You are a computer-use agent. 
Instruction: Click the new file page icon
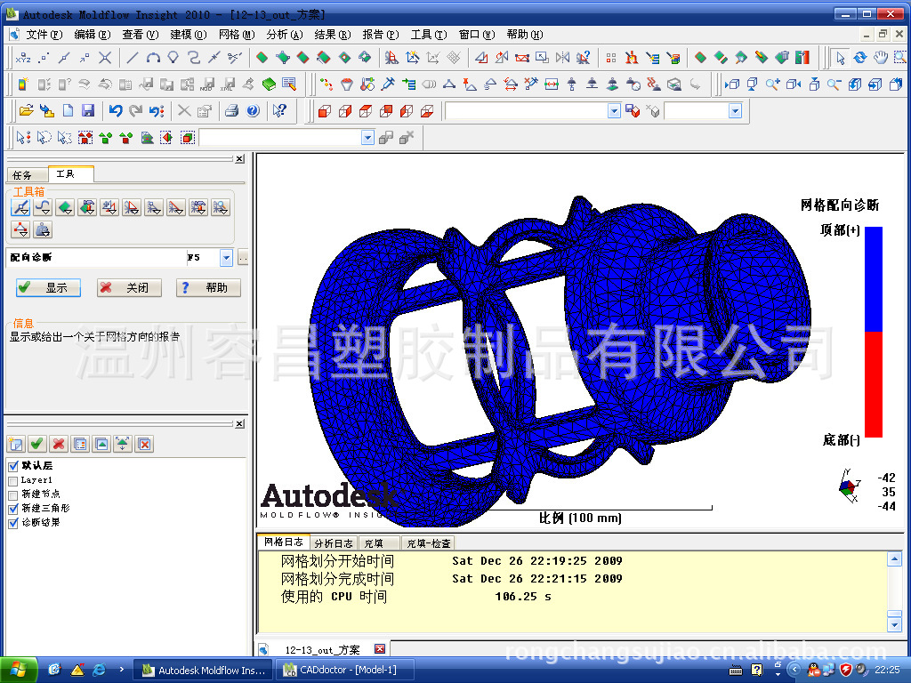tap(68, 110)
